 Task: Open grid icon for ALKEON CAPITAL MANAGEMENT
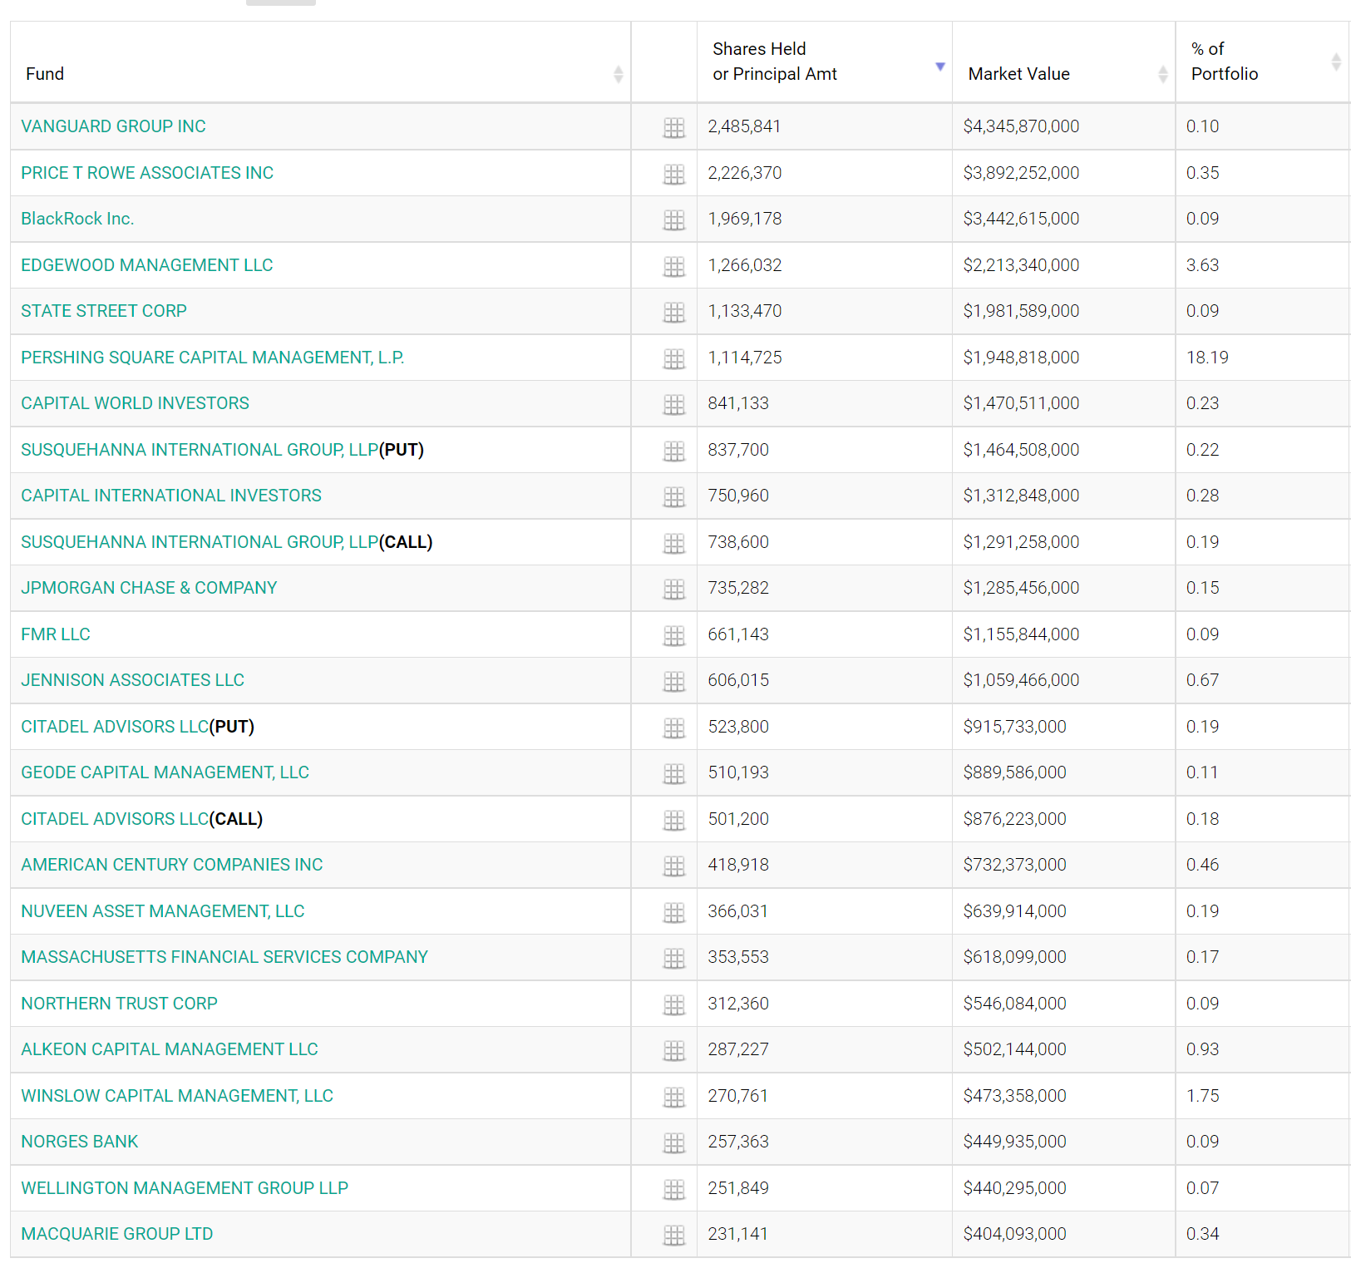click(674, 1050)
